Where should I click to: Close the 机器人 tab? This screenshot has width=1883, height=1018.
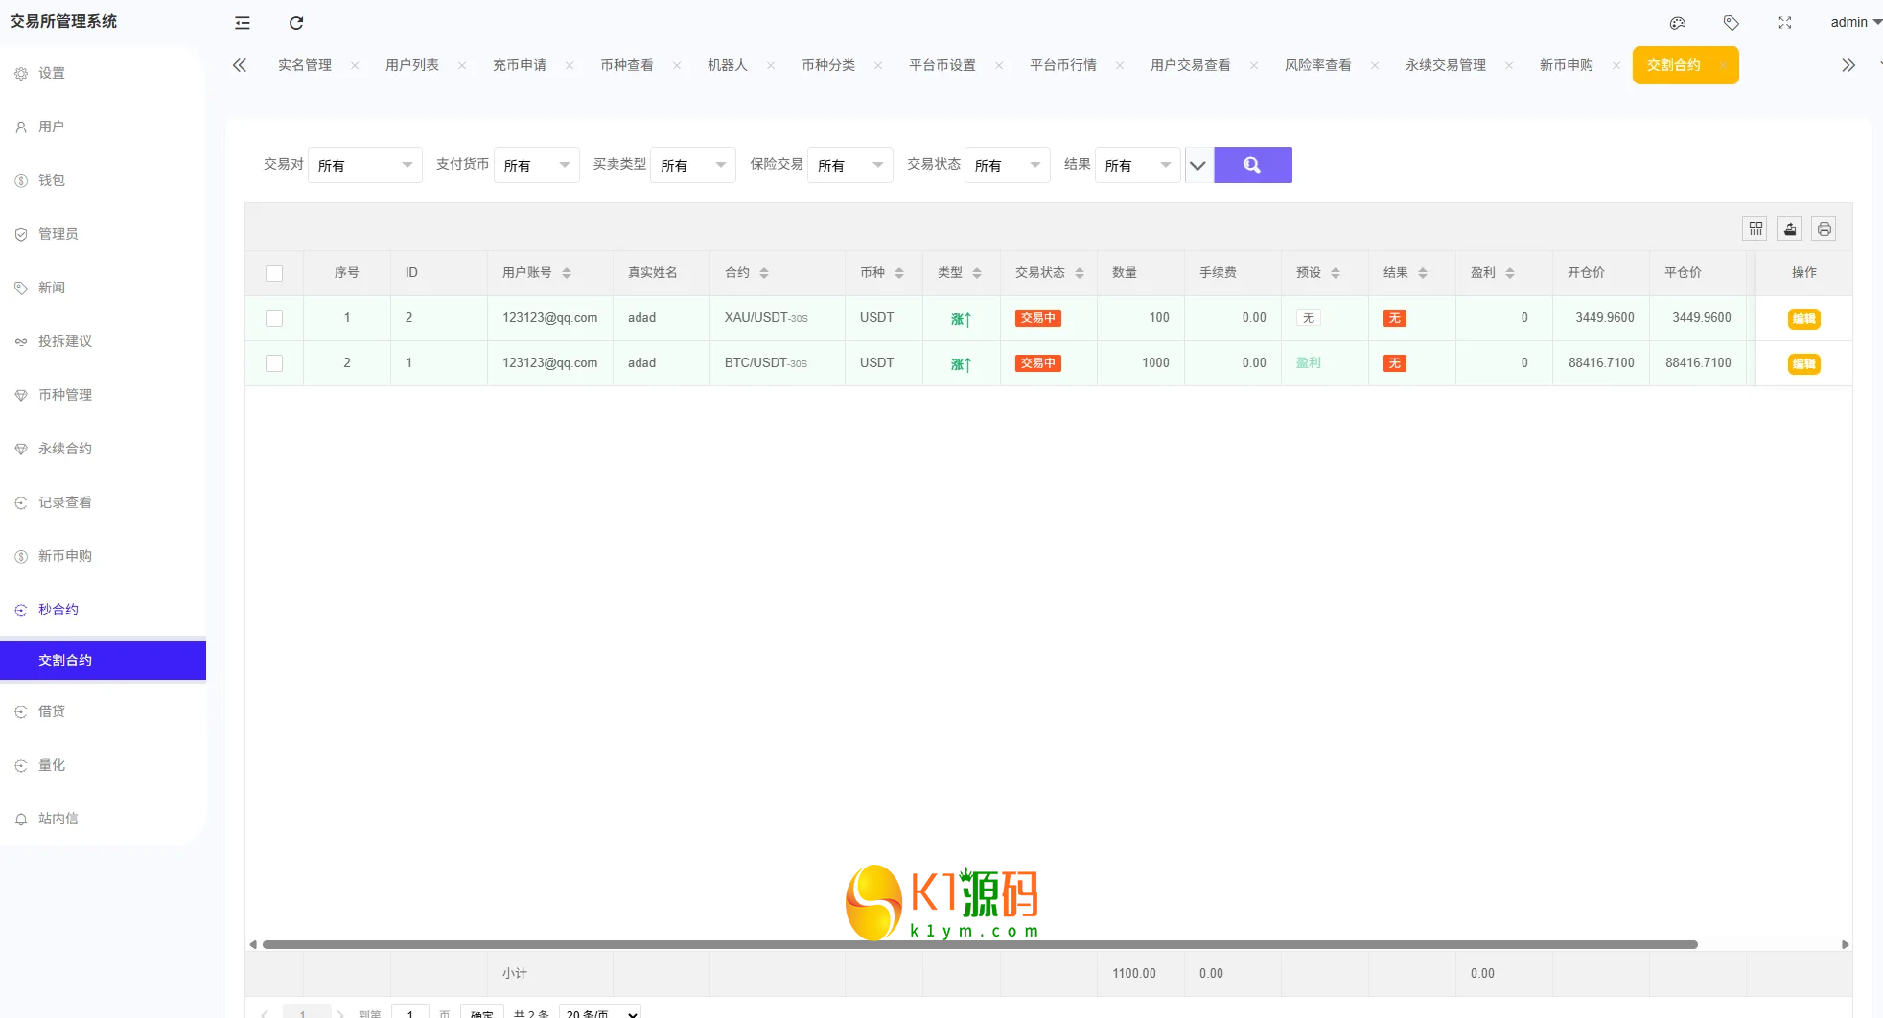[771, 65]
